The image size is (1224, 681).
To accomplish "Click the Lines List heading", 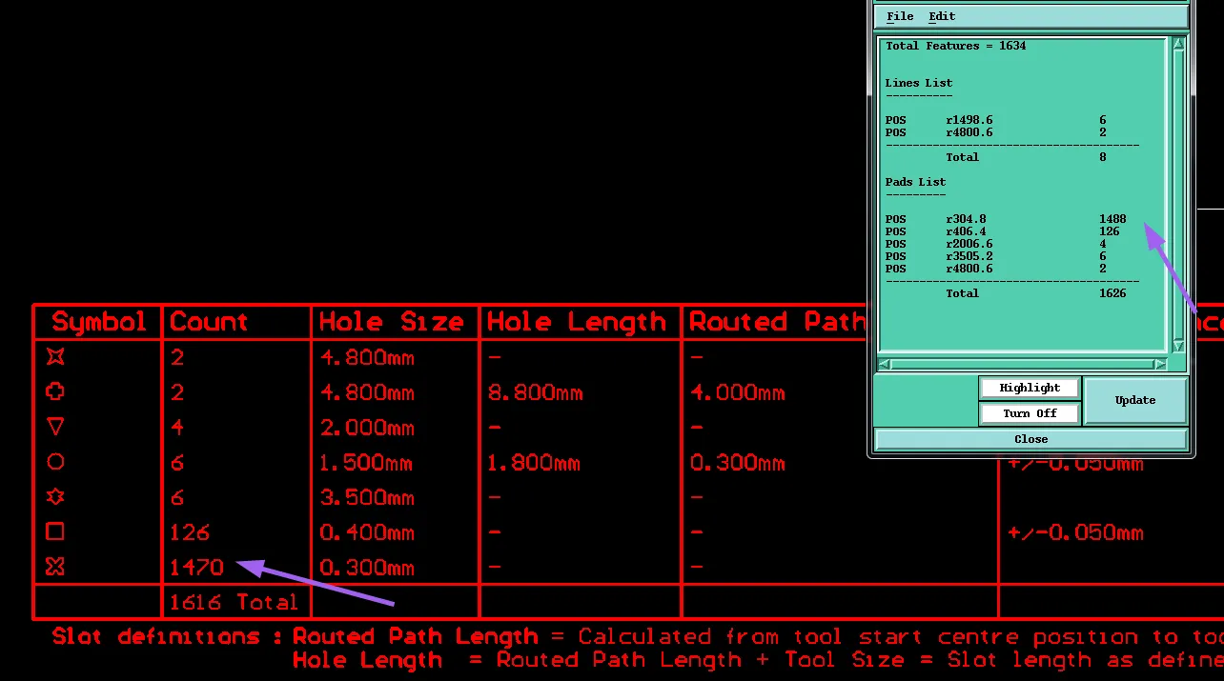I will click(x=919, y=83).
